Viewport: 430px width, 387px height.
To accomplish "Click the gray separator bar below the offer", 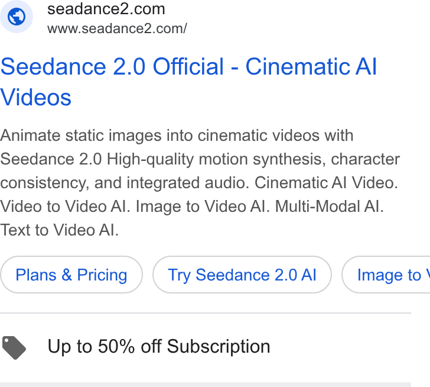I will [206, 385].
